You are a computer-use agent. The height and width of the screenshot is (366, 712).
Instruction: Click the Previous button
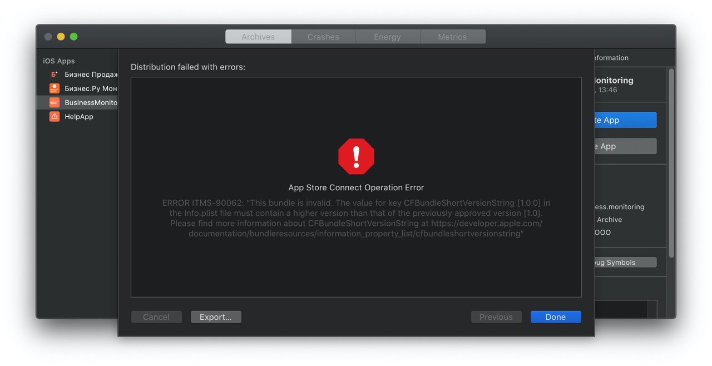(x=496, y=317)
